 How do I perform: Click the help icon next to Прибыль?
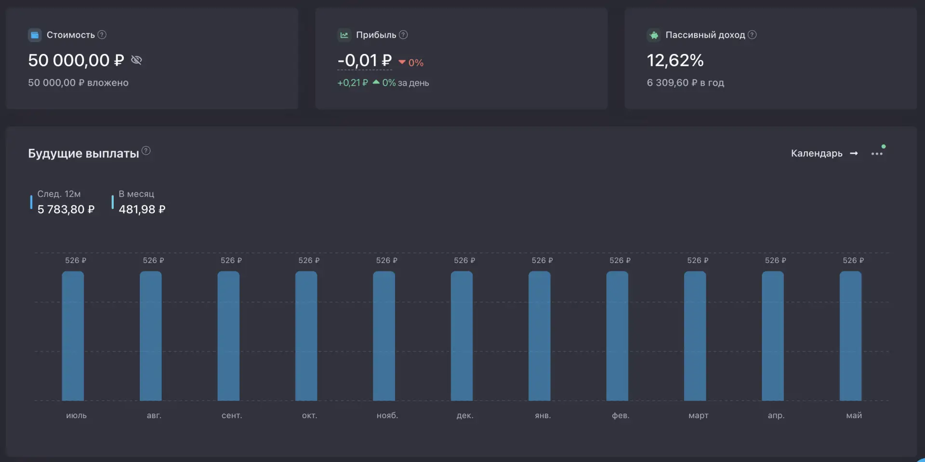tap(403, 35)
